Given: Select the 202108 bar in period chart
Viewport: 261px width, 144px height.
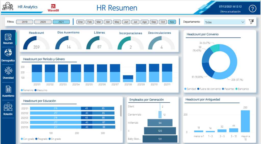Looking at the screenshot, I should coord(128,79).
